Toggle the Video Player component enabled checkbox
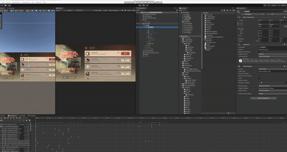 coord(241,66)
